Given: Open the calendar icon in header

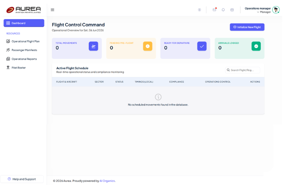Looking at the screenshot, I should (232, 10).
